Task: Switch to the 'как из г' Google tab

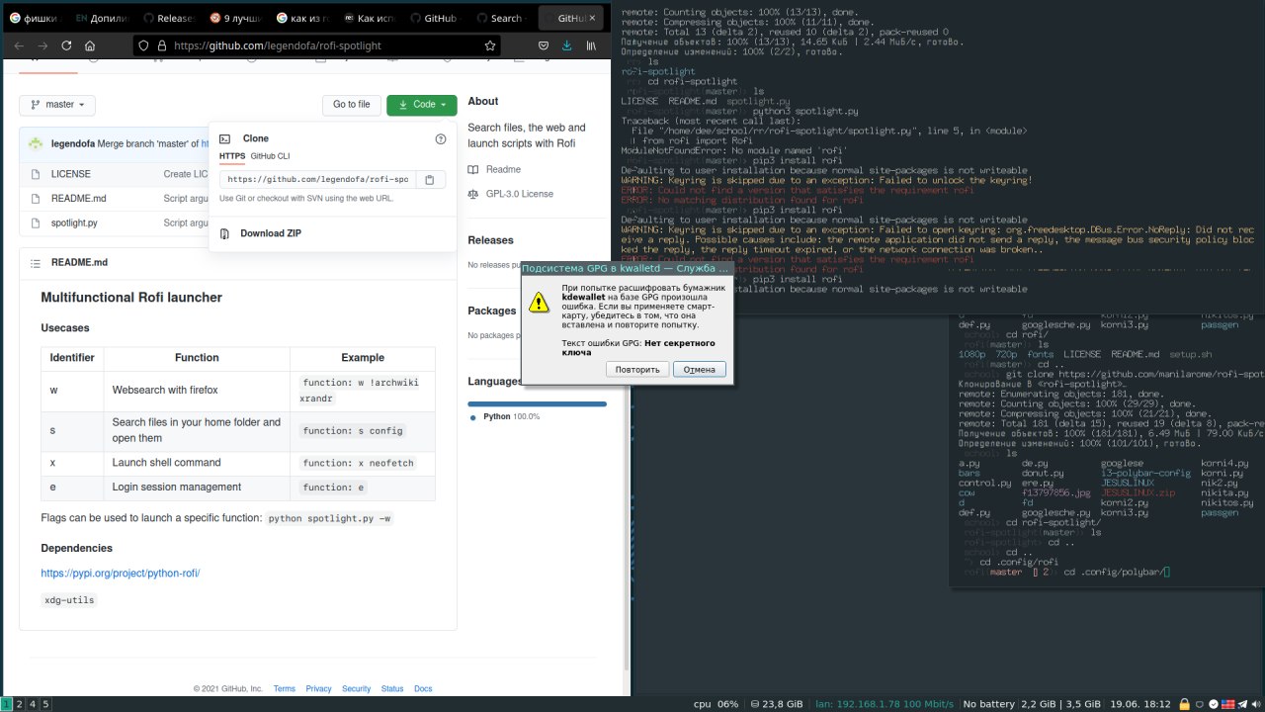Action: click(302, 18)
